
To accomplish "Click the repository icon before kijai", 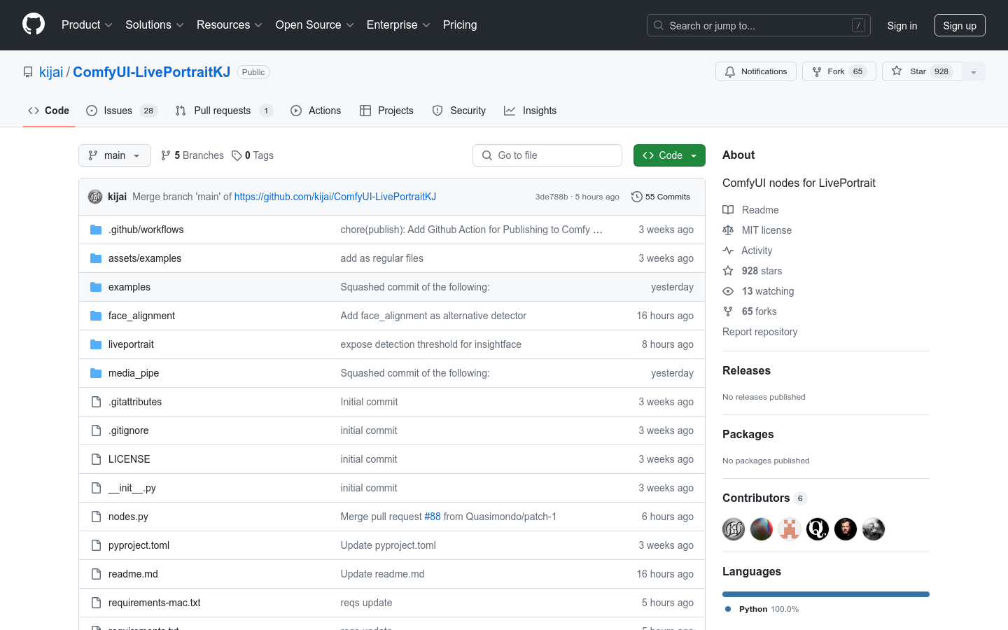I will point(28,72).
